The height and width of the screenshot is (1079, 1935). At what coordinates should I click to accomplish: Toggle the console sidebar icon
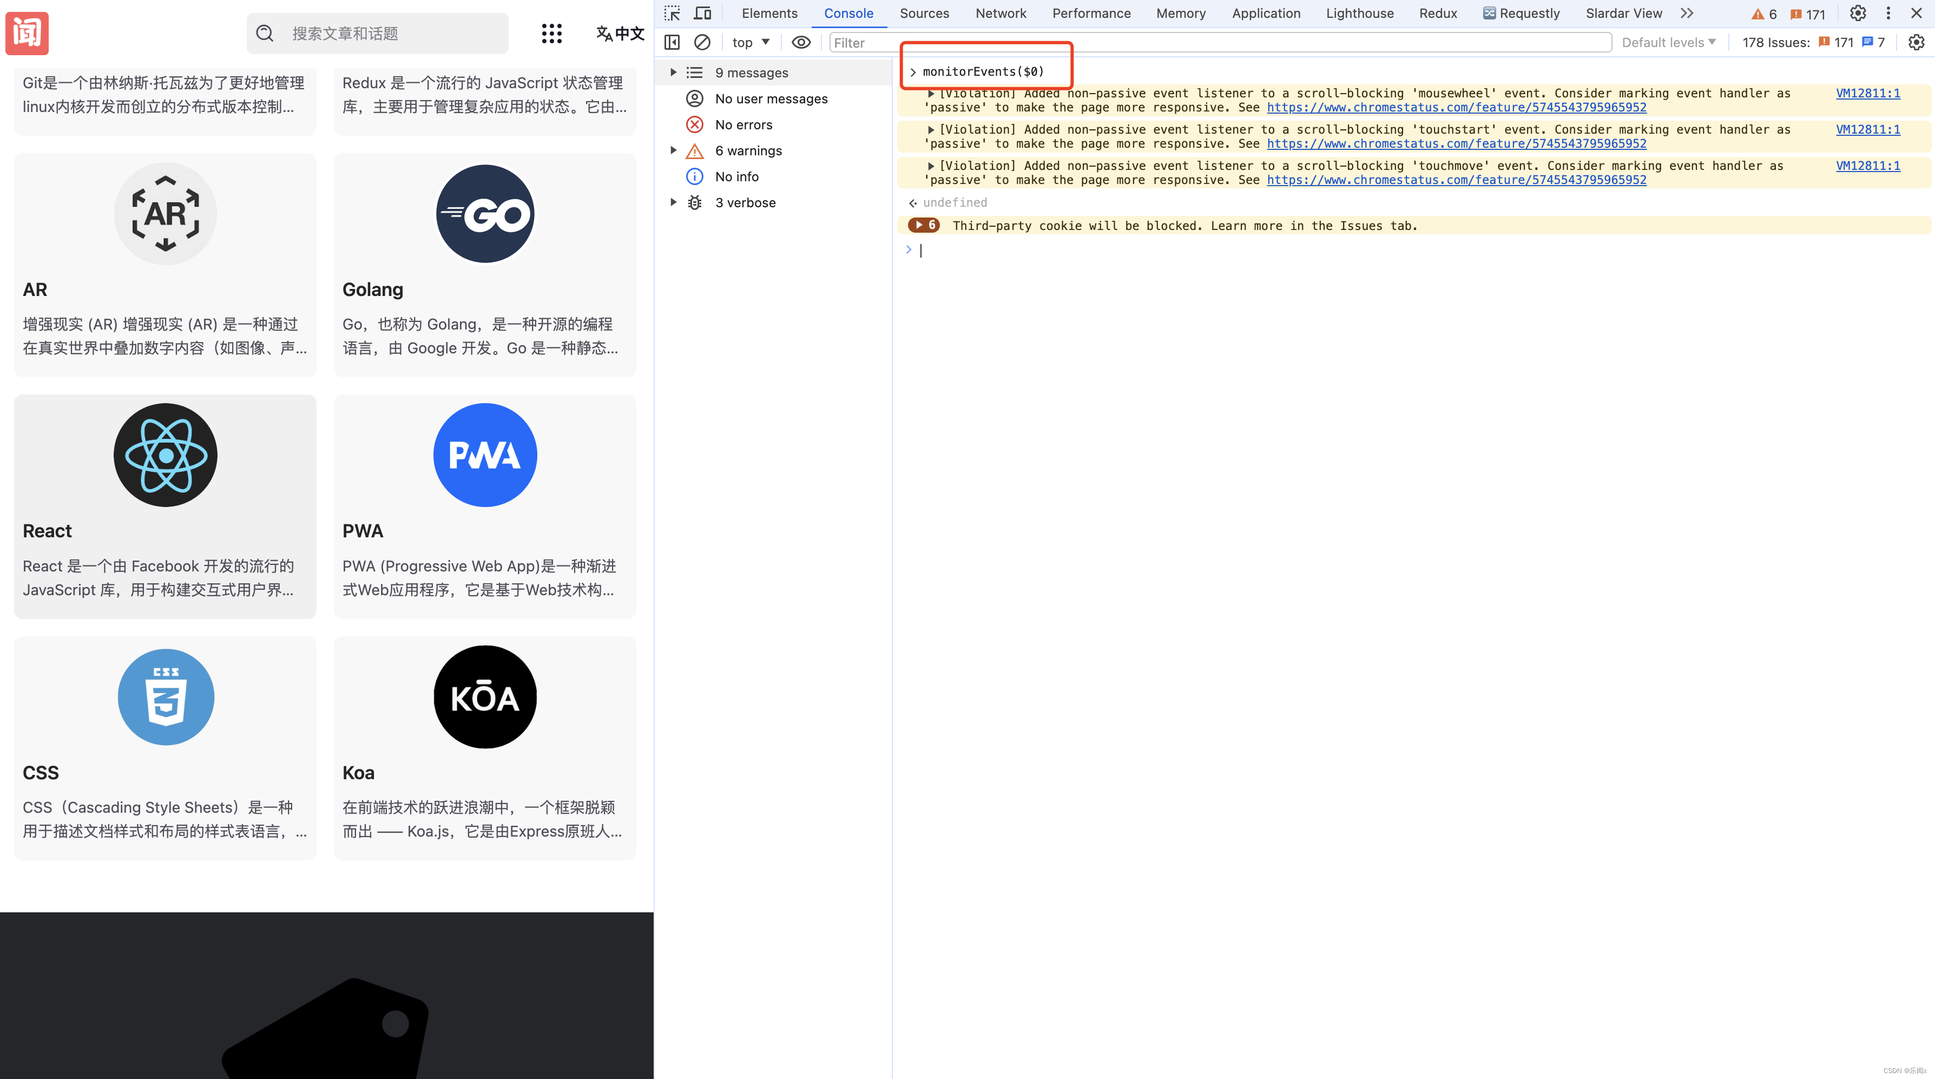click(x=672, y=43)
